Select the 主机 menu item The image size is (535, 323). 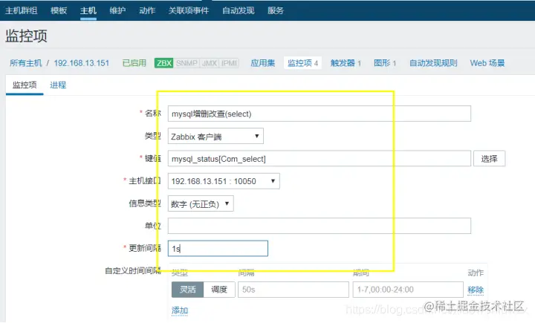(x=88, y=10)
